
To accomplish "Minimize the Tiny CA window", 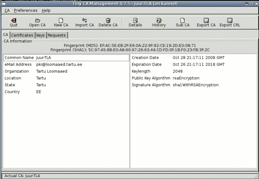I will (247, 4).
